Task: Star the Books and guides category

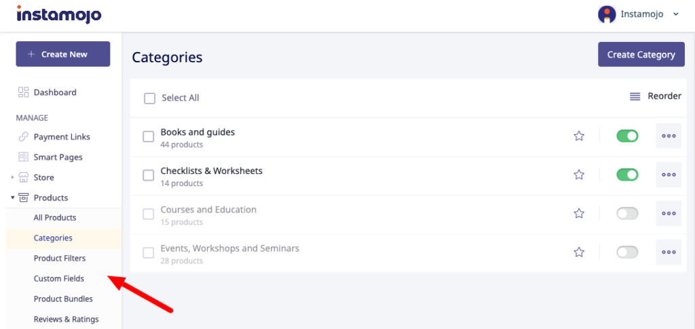Action: (579, 136)
